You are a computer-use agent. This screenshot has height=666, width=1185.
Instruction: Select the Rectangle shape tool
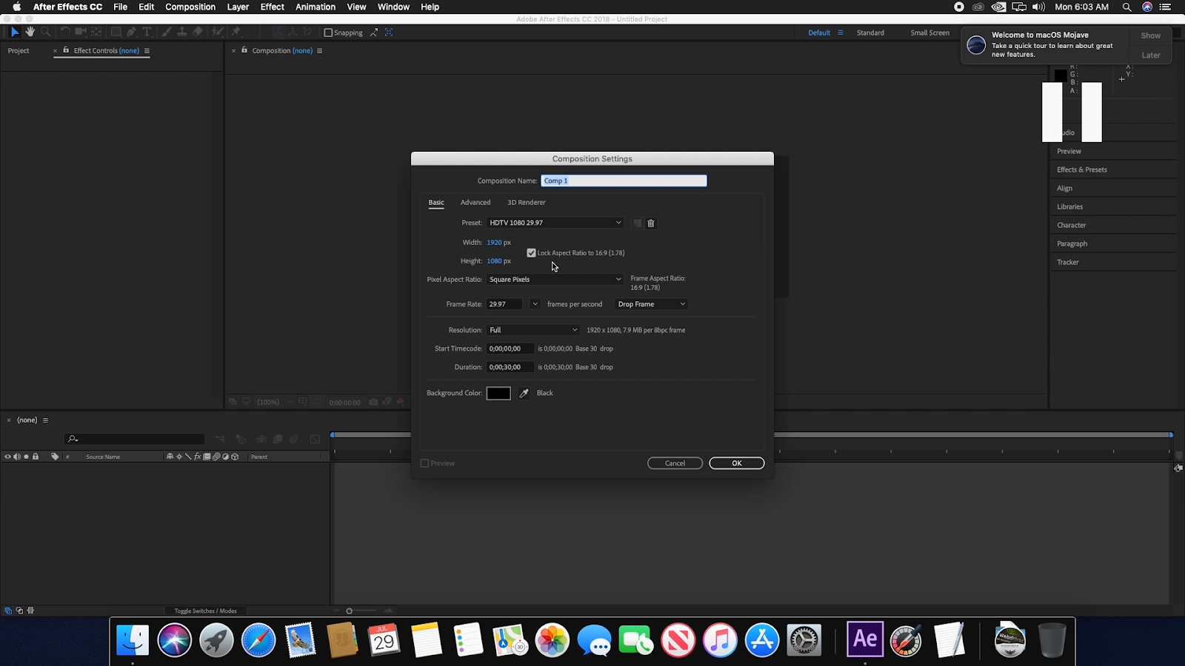(x=116, y=32)
